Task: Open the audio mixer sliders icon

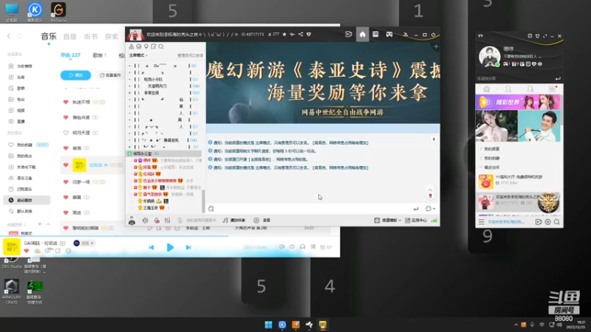Action: point(168,220)
